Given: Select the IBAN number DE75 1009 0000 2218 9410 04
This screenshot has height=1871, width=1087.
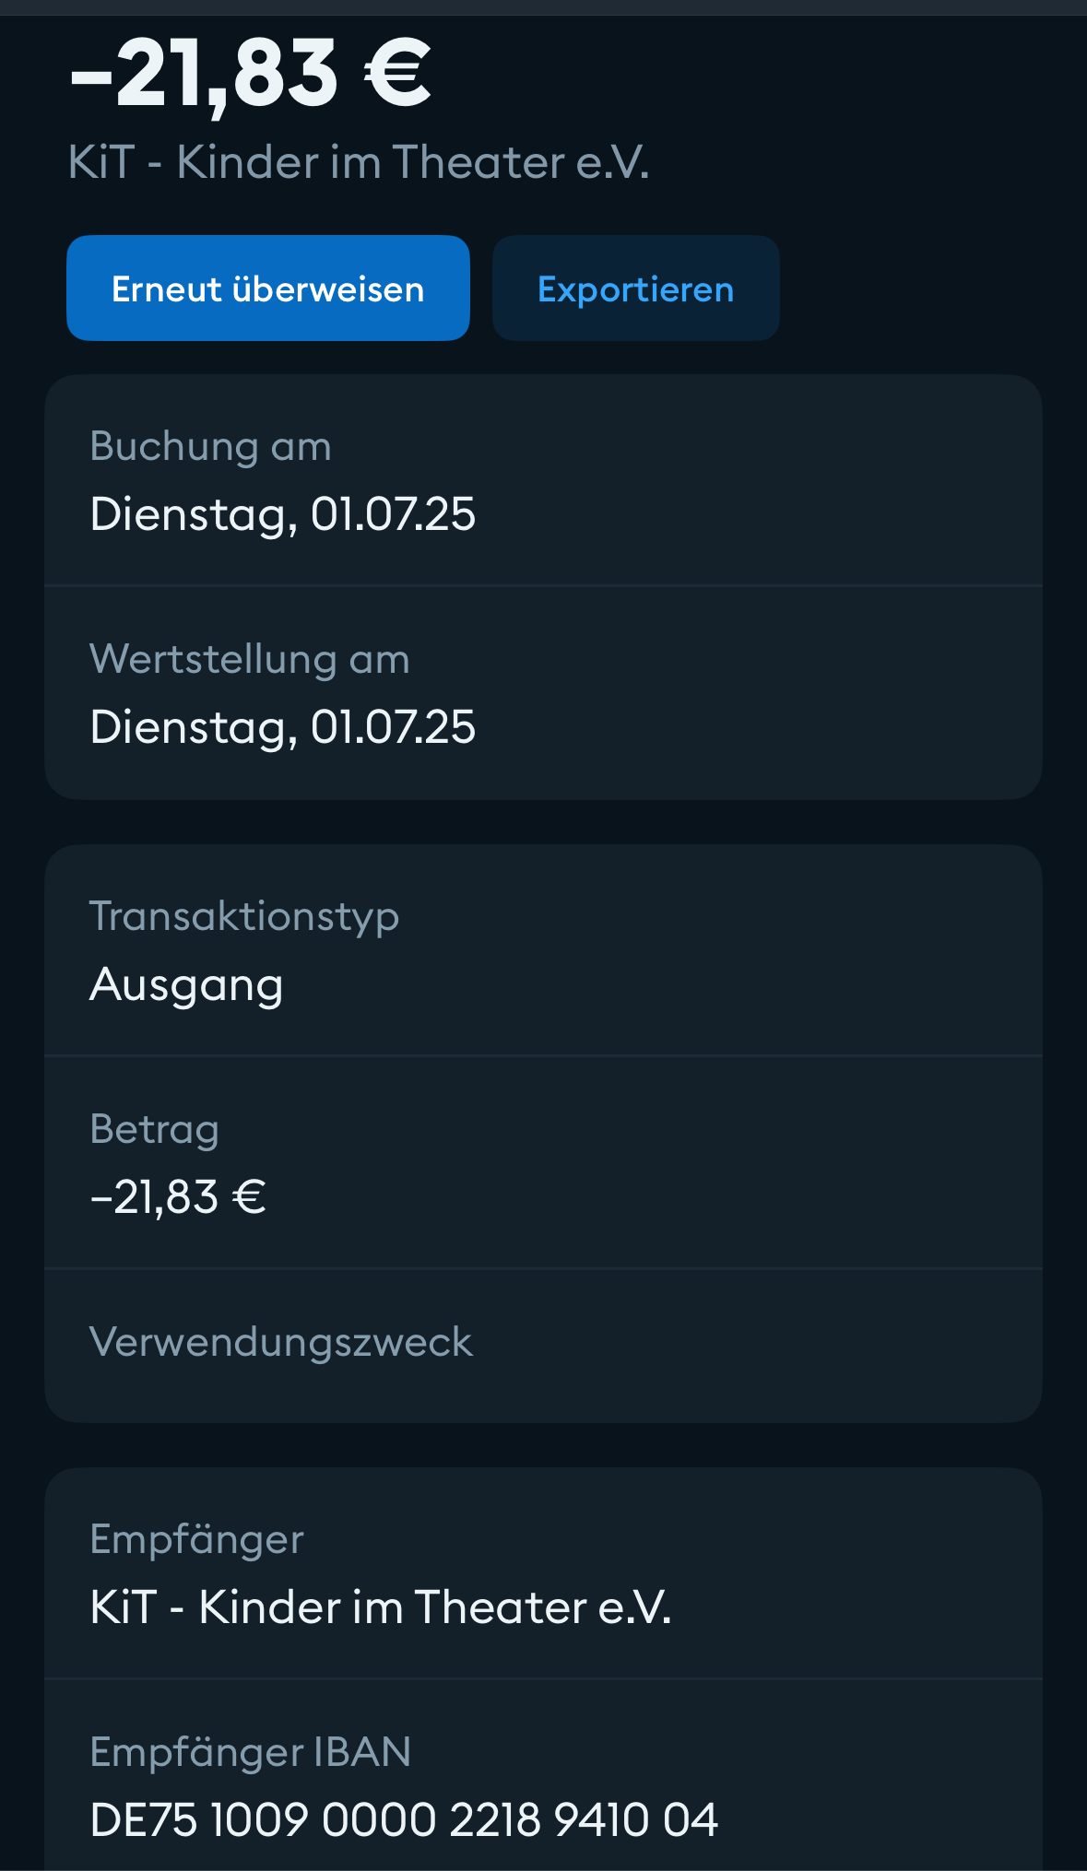Looking at the screenshot, I should coord(404,1820).
